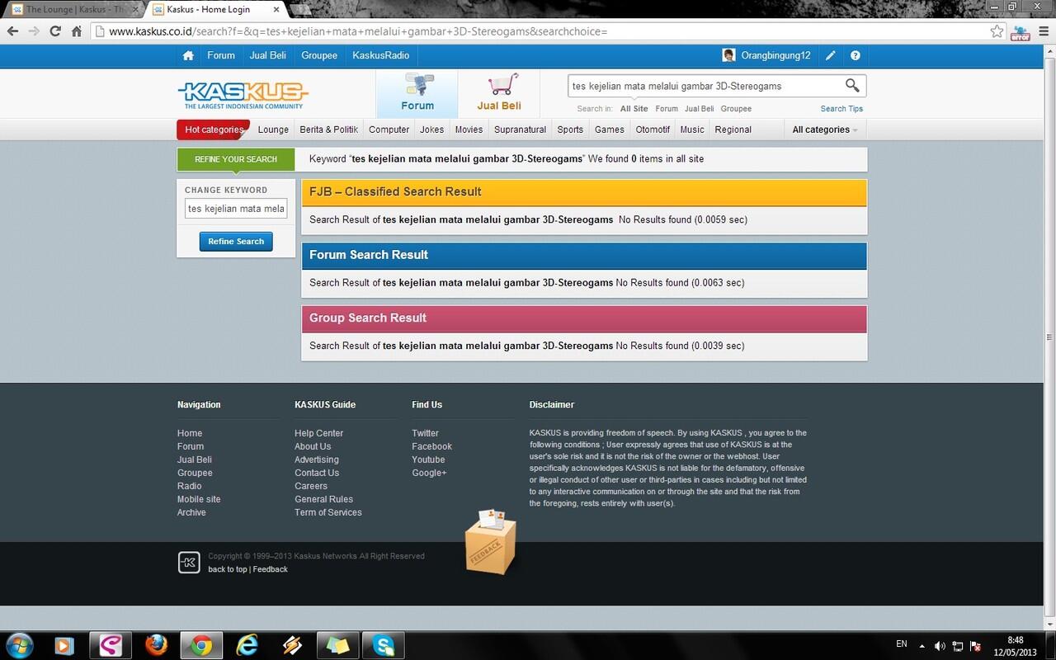1056x660 pixels.
Task: Select Hot categories tab
Action: click(213, 130)
